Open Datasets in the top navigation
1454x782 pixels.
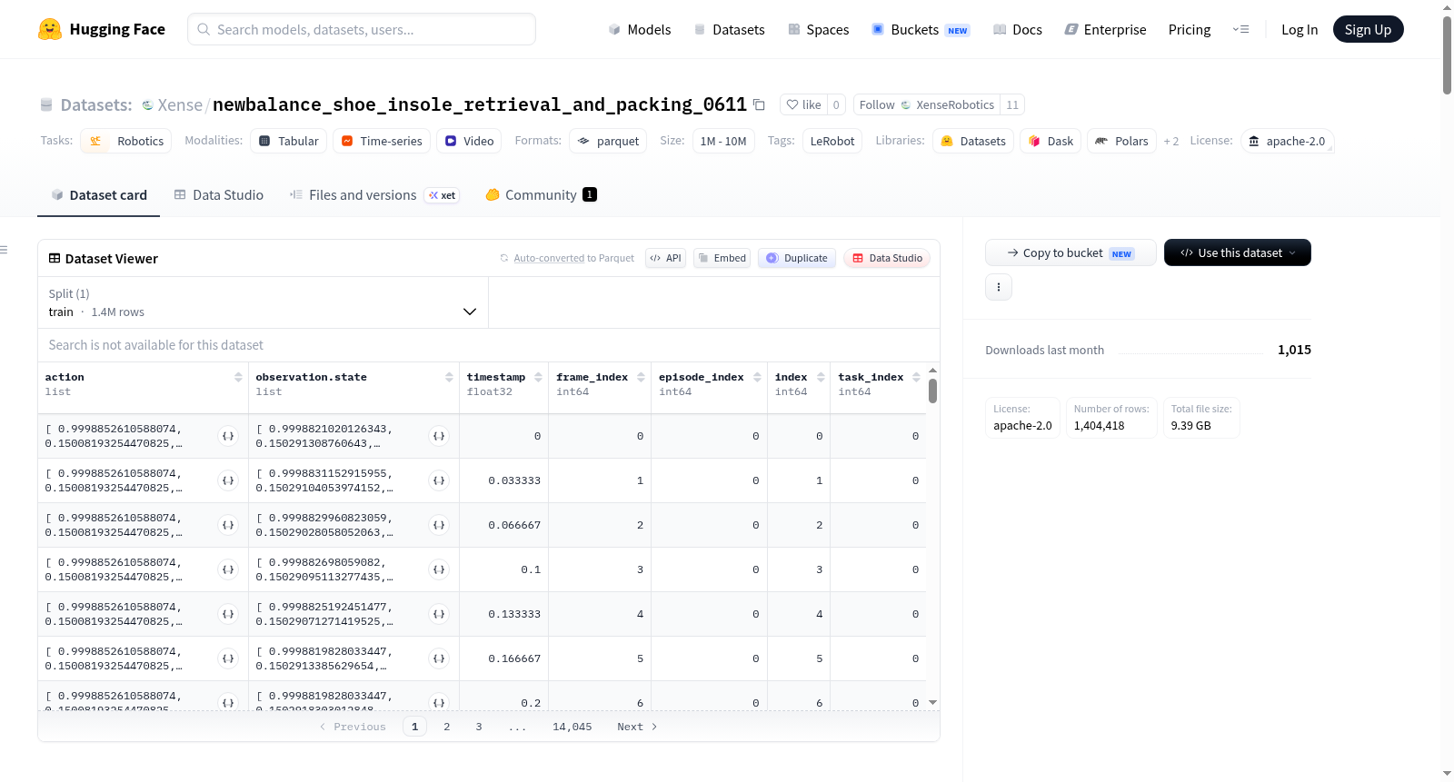[730, 29]
